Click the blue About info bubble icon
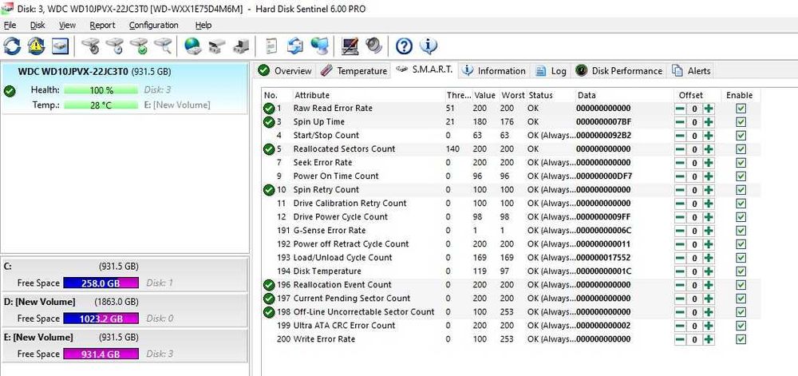Image resolution: width=798 pixels, height=376 pixels. pyautogui.click(x=429, y=46)
